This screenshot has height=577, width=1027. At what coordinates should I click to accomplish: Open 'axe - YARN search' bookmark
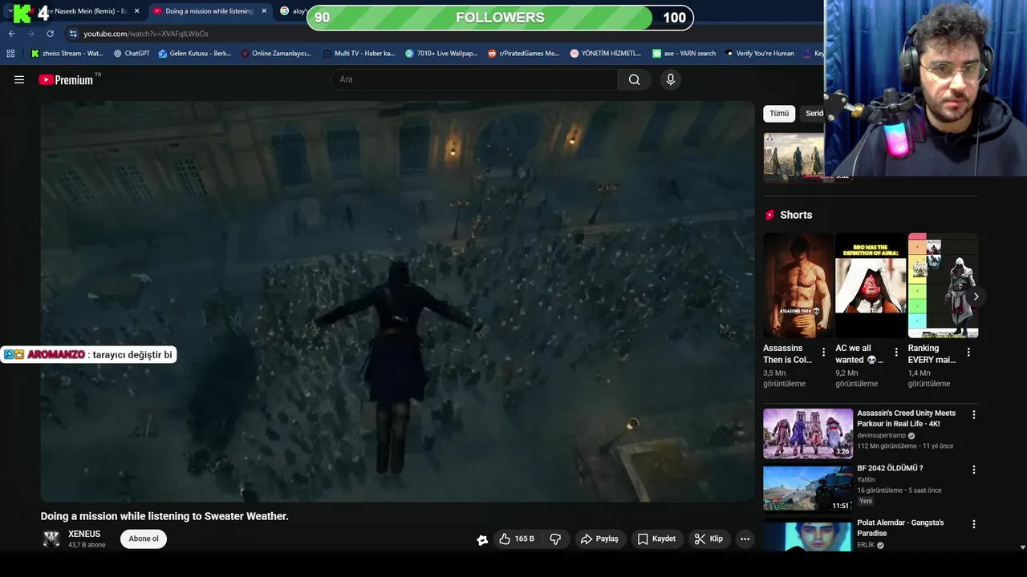click(x=684, y=54)
